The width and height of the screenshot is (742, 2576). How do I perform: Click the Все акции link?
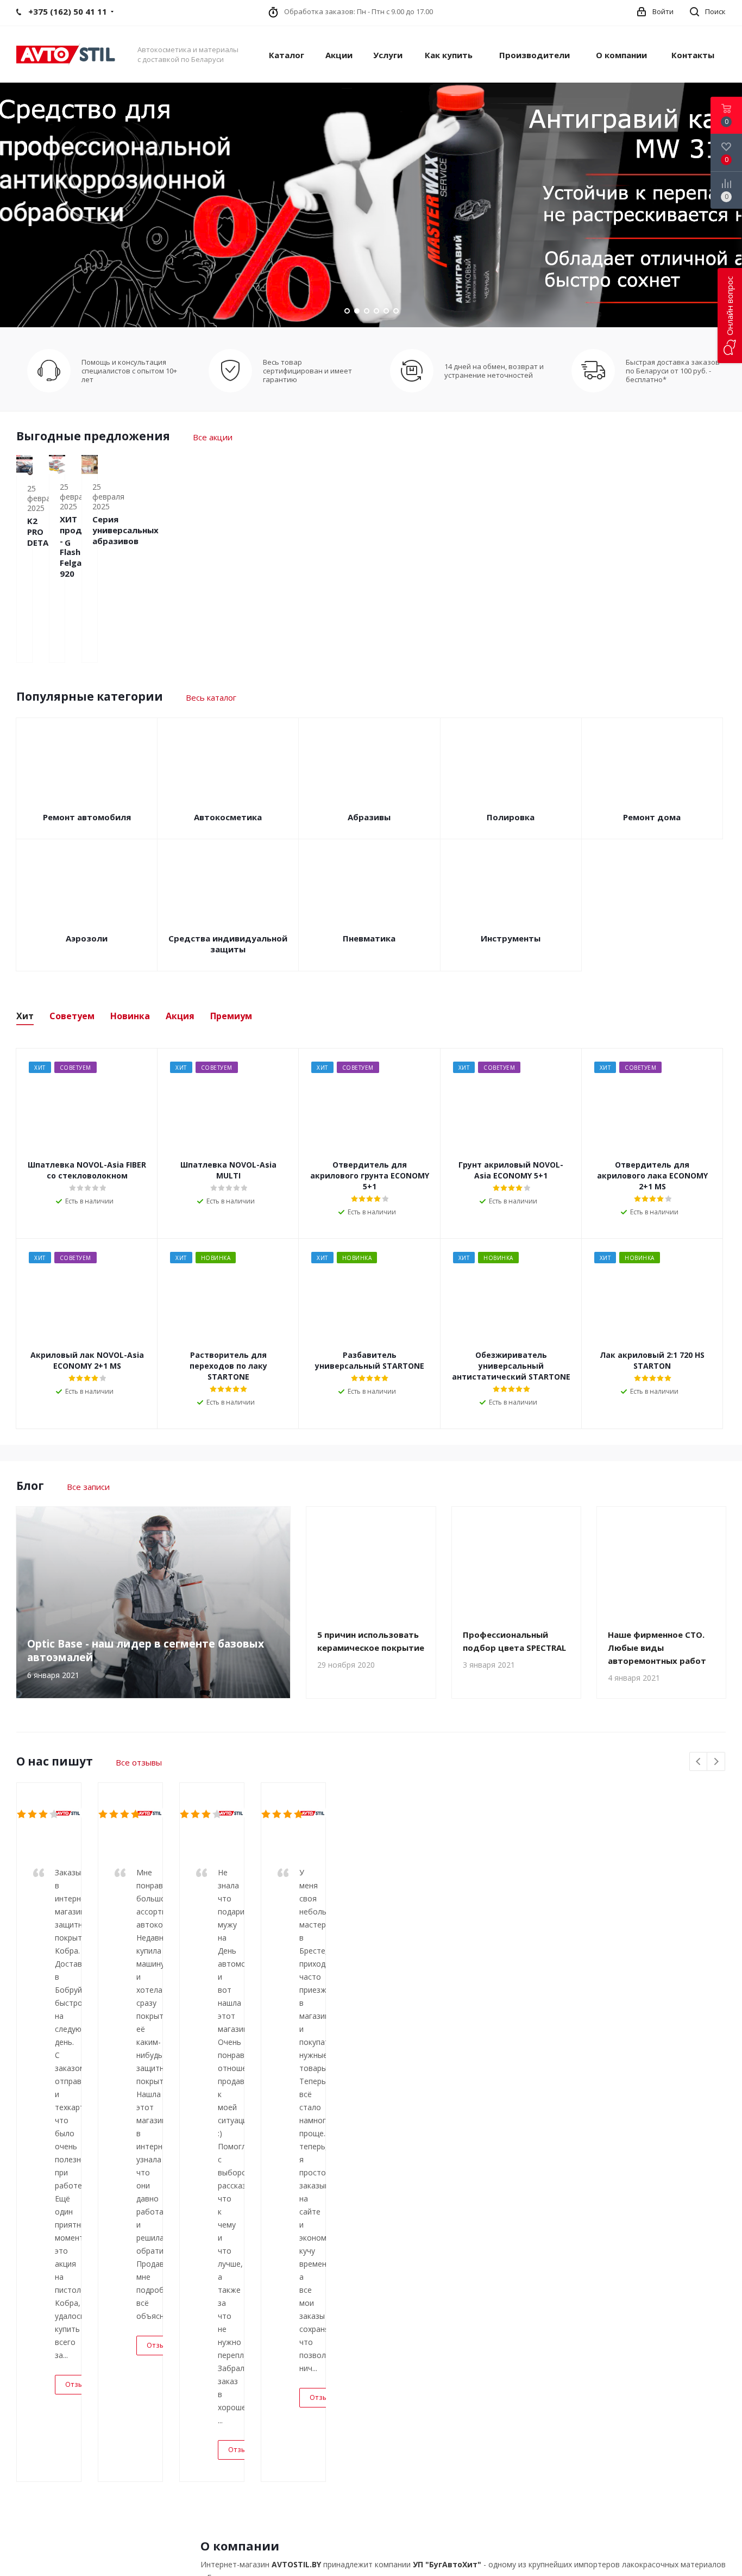coord(213,437)
